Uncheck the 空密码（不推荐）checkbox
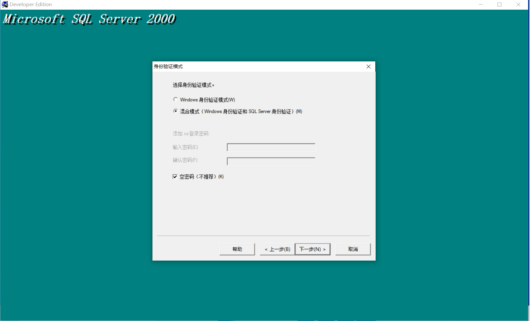This screenshot has width=530, height=321. [175, 176]
